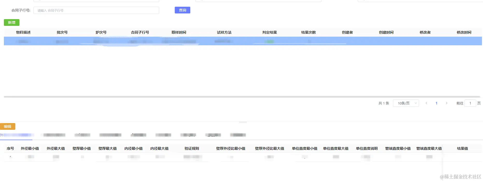Viewport: 483px width, 181px height.
Task: Click the 物料描述 column header
Action: point(23,32)
